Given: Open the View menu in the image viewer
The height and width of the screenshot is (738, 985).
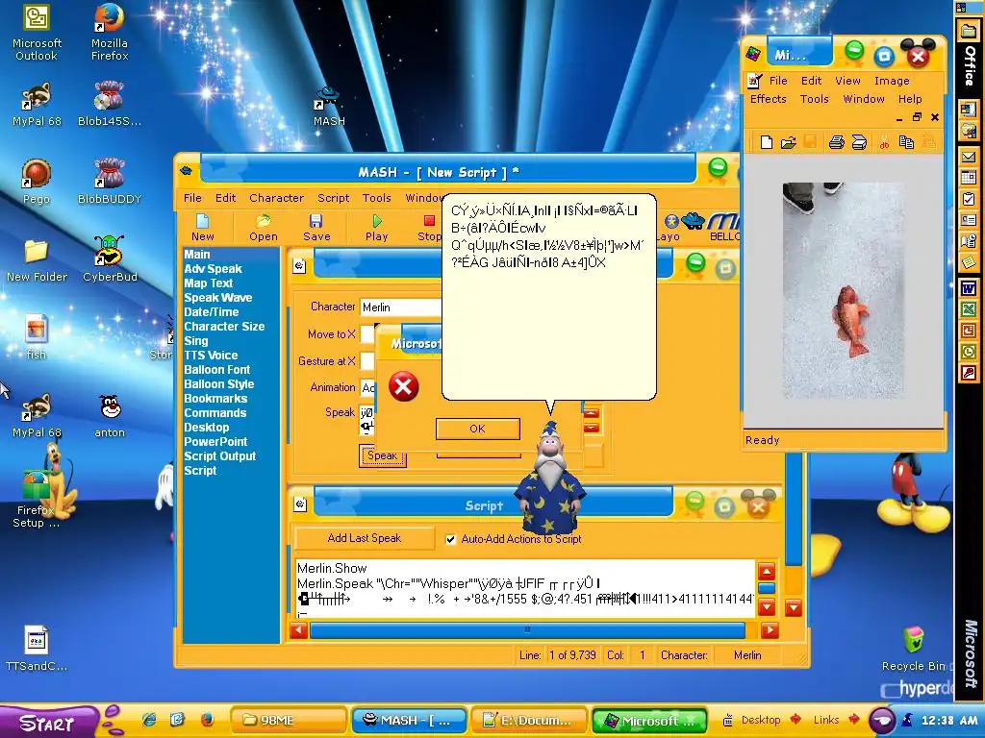Looking at the screenshot, I should [847, 81].
